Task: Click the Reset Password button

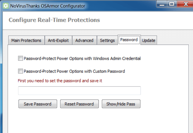Action: 79,104
